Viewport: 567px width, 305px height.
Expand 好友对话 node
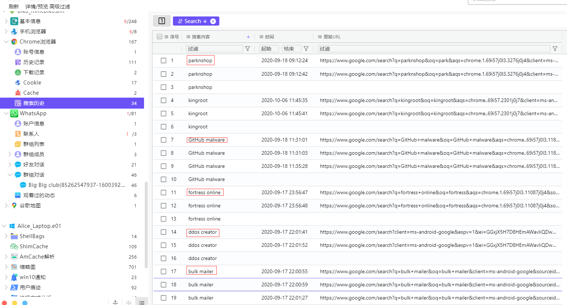coord(10,165)
